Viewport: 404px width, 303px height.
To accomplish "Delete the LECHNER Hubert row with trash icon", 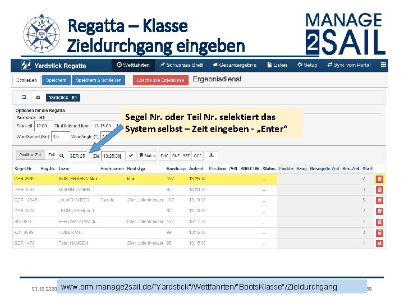I will (379, 212).
